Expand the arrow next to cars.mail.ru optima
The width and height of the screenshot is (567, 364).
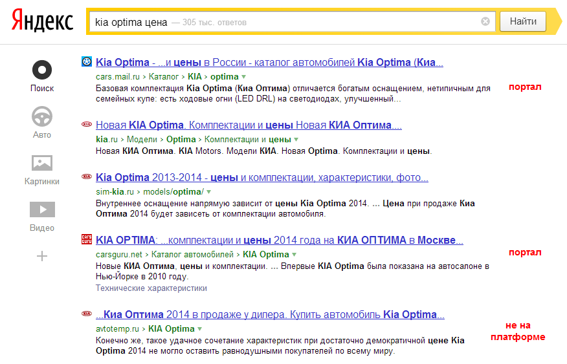(244, 76)
